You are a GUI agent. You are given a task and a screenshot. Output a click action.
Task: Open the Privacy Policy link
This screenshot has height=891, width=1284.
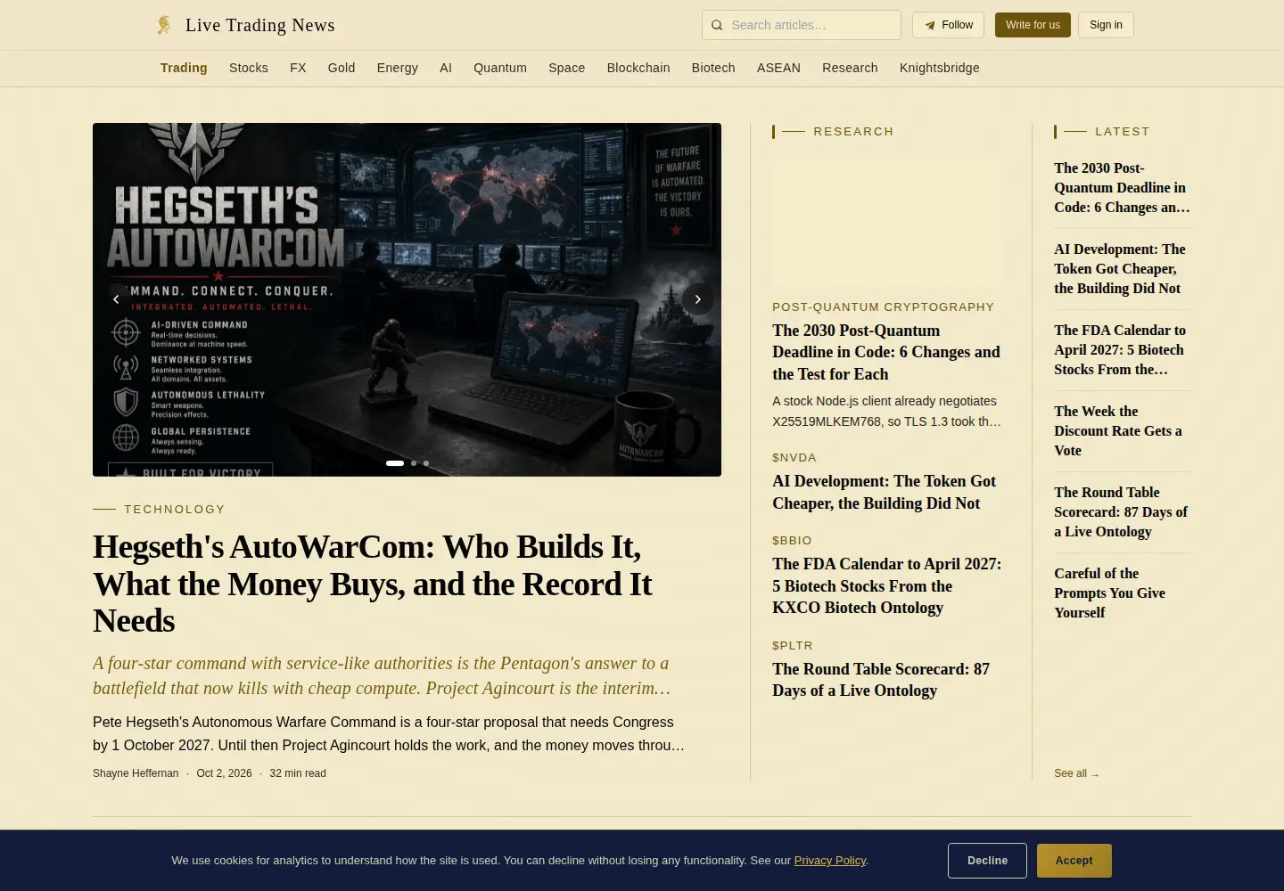(830, 860)
